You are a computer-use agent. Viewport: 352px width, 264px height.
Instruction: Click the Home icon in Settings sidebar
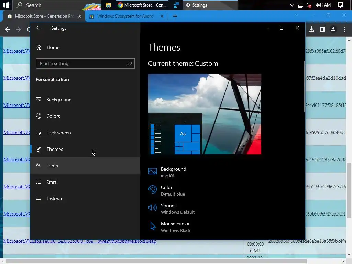click(x=39, y=47)
